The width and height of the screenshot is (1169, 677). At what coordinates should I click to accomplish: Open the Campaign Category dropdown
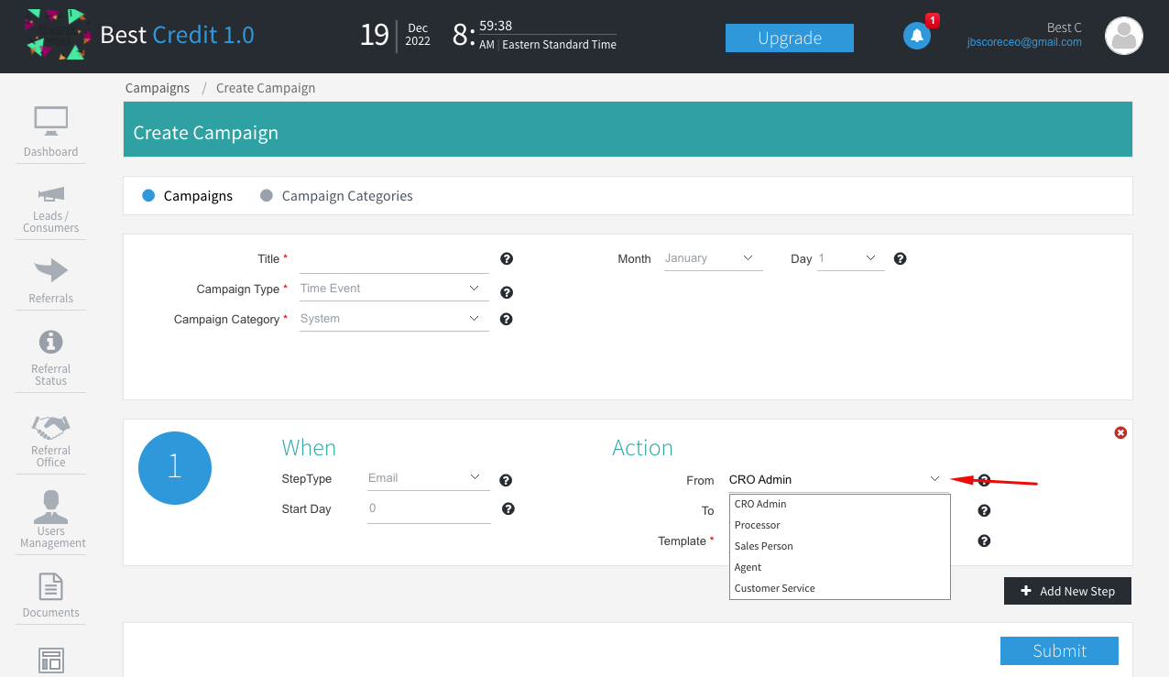tap(394, 319)
